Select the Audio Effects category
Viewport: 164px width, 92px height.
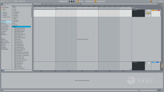6,27
